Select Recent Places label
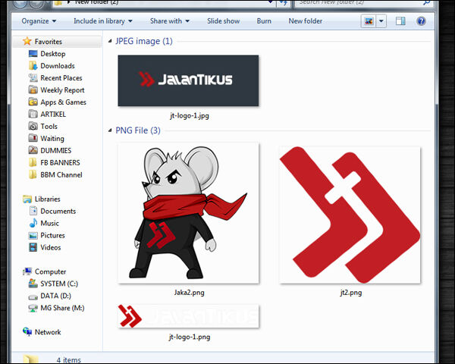The width and height of the screenshot is (455, 364). [61, 78]
